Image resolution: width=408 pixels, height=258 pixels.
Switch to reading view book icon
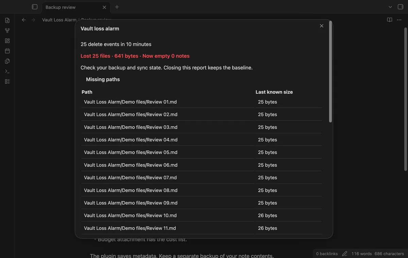[x=390, y=20]
